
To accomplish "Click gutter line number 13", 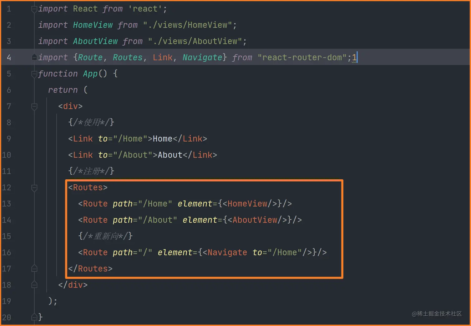I will [7, 204].
